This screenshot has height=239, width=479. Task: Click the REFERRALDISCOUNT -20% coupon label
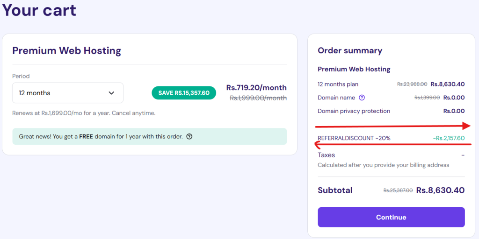pos(354,138)
